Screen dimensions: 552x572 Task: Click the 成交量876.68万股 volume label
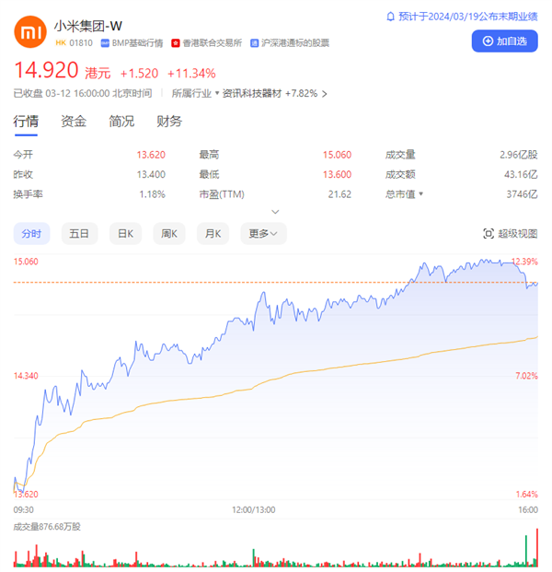coord(47,527)
